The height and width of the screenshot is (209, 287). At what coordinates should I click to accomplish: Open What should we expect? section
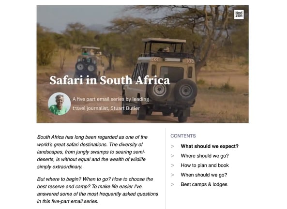pos(210,146)
